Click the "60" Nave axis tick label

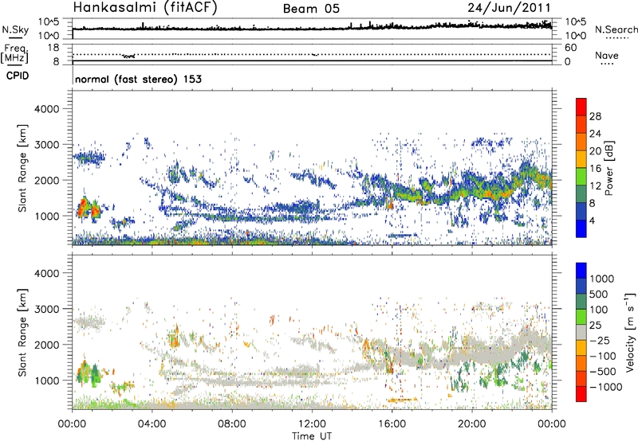click(x=570, y=48)
